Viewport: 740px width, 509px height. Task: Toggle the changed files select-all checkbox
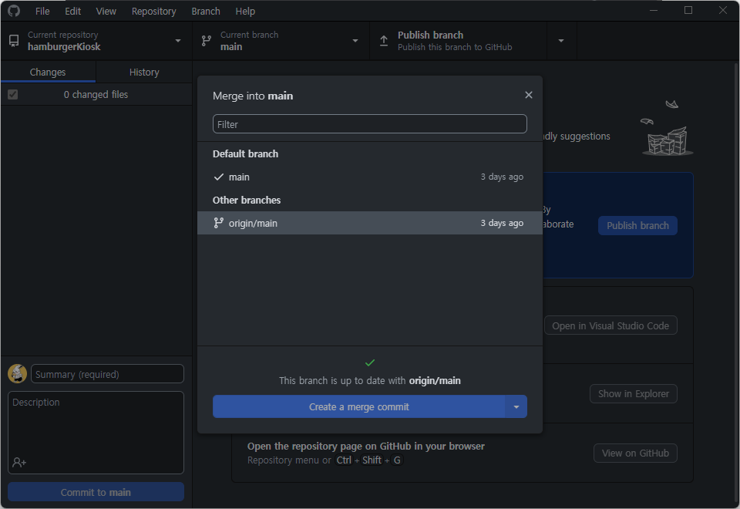(x=13, y=94)
